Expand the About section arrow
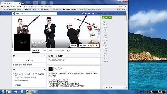Screen dimensions: 167x94 44,70
